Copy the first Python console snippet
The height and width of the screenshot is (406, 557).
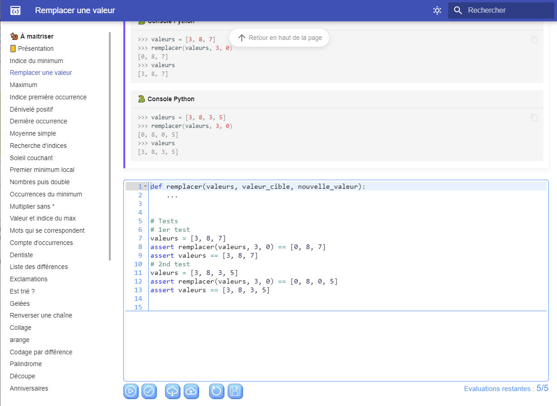click(x=534, y=39)
